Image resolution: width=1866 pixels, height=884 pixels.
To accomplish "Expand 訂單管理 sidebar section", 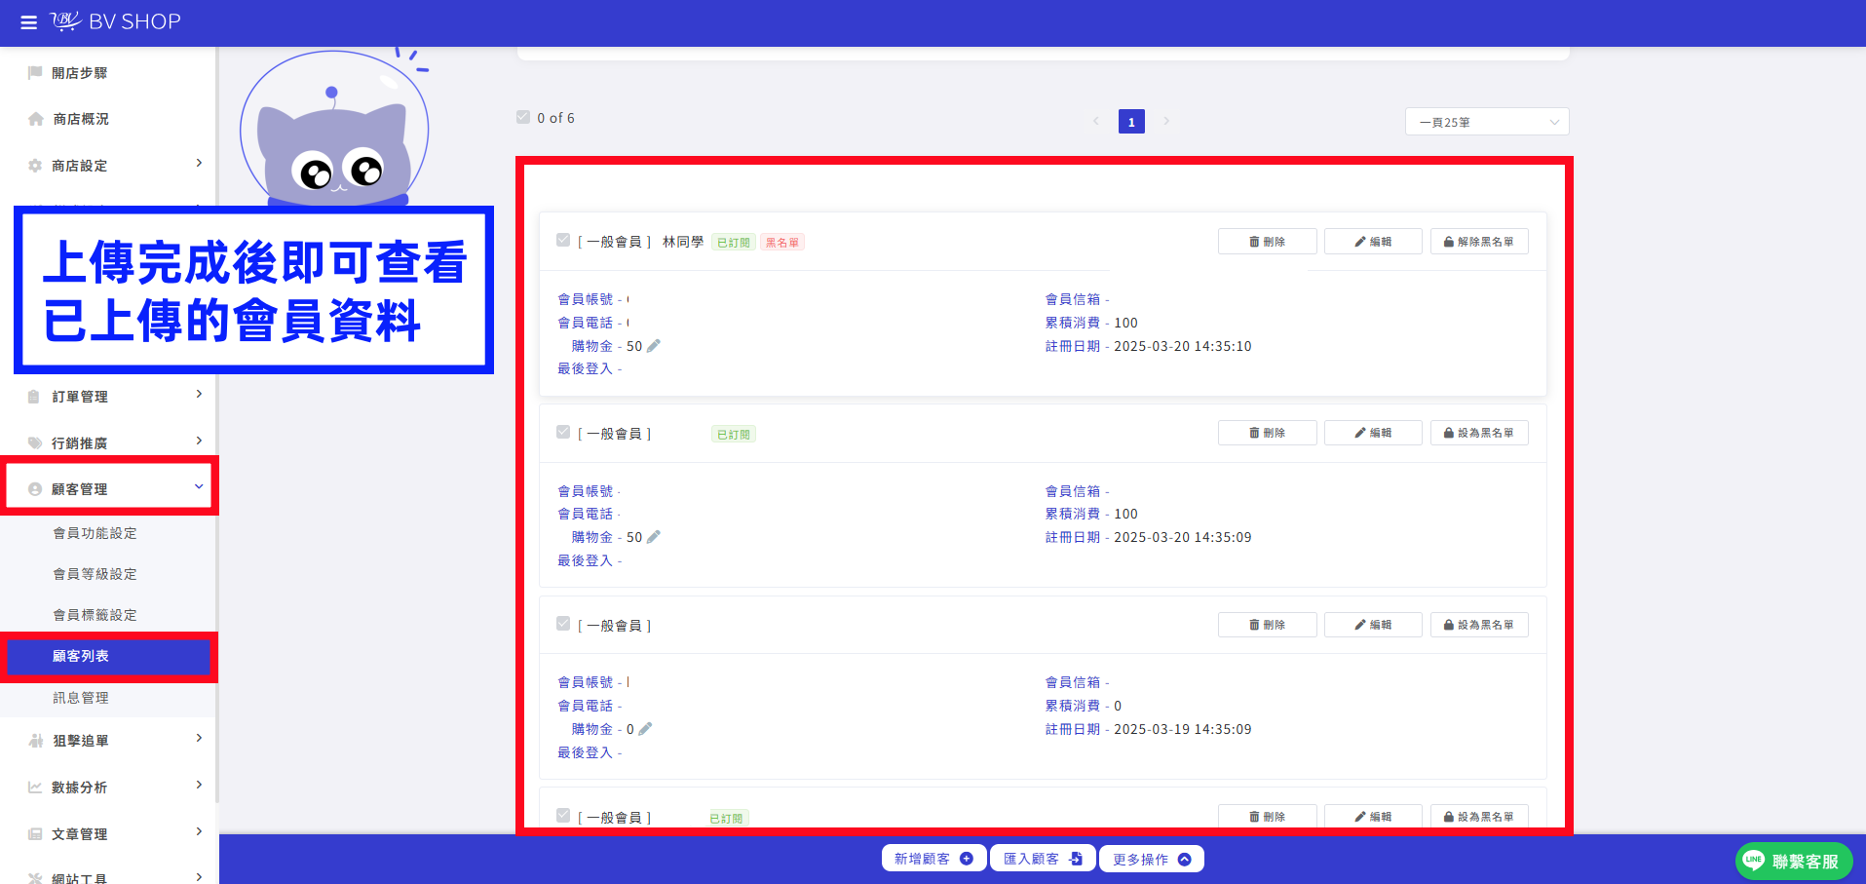I will pos(199,394).
